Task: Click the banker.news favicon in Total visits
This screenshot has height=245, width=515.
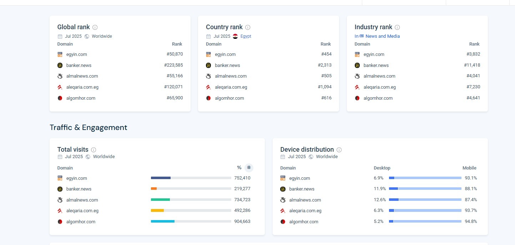Action: click(60, 189)
